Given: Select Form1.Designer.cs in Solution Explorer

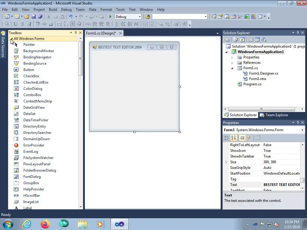Looking at the screenshot, I should point(264,73).
